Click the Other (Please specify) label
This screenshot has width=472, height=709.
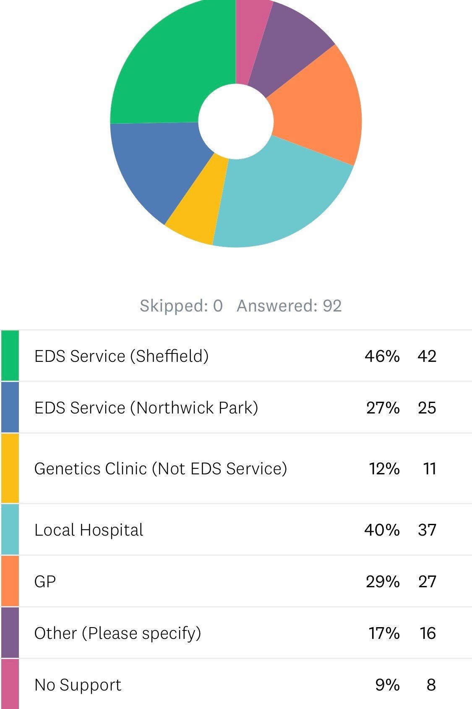pyautogui.click(x=117, y=633)
